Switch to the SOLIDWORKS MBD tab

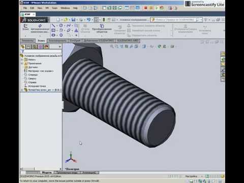pyautogui.click(x=128, y=41)
